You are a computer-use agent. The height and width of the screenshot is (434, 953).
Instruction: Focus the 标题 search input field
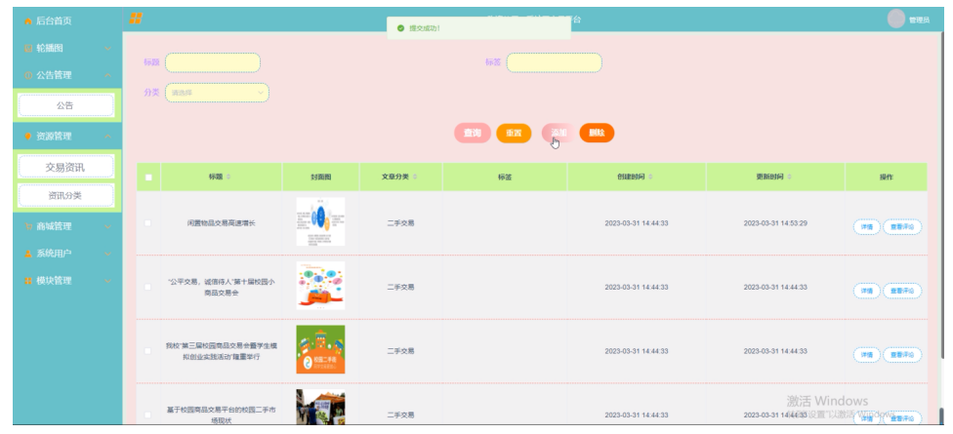(213, 62)
